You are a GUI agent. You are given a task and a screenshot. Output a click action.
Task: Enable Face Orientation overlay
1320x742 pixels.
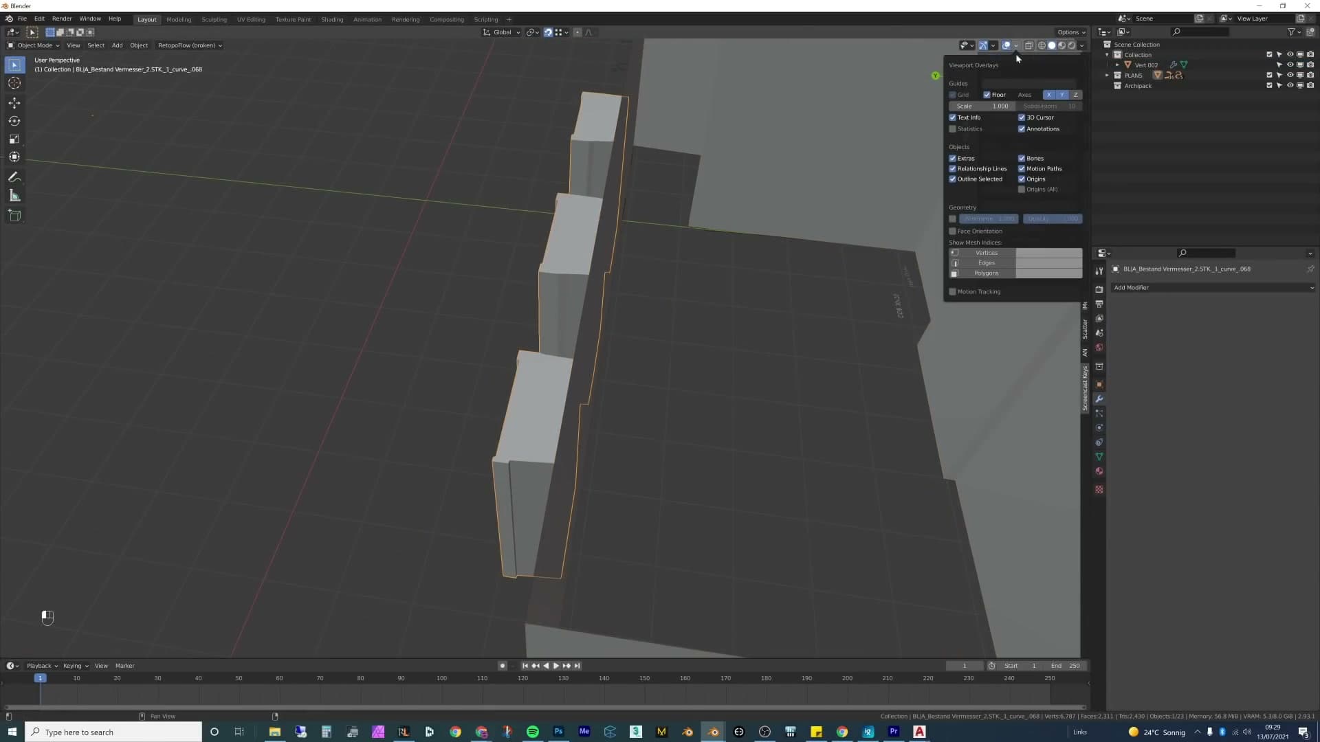tap(952, 232)
